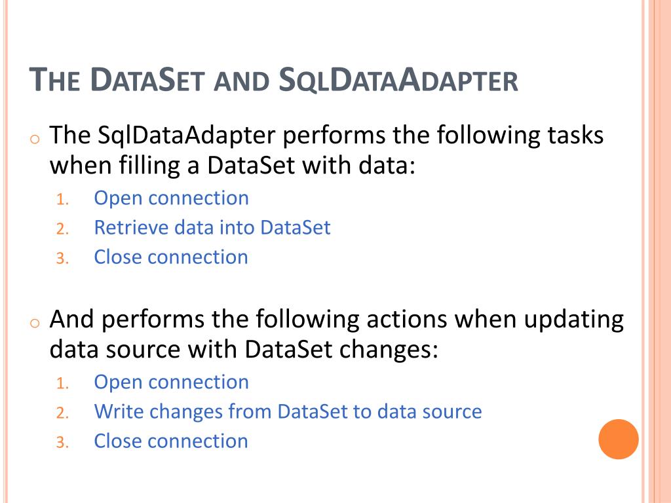Click the orange circle in the corner
Image resolution: width=671 pixels, height=503 pixels.
(x=619, y=439)
